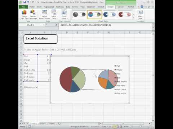
Task: Select column A header
Action: pos(30,33)
